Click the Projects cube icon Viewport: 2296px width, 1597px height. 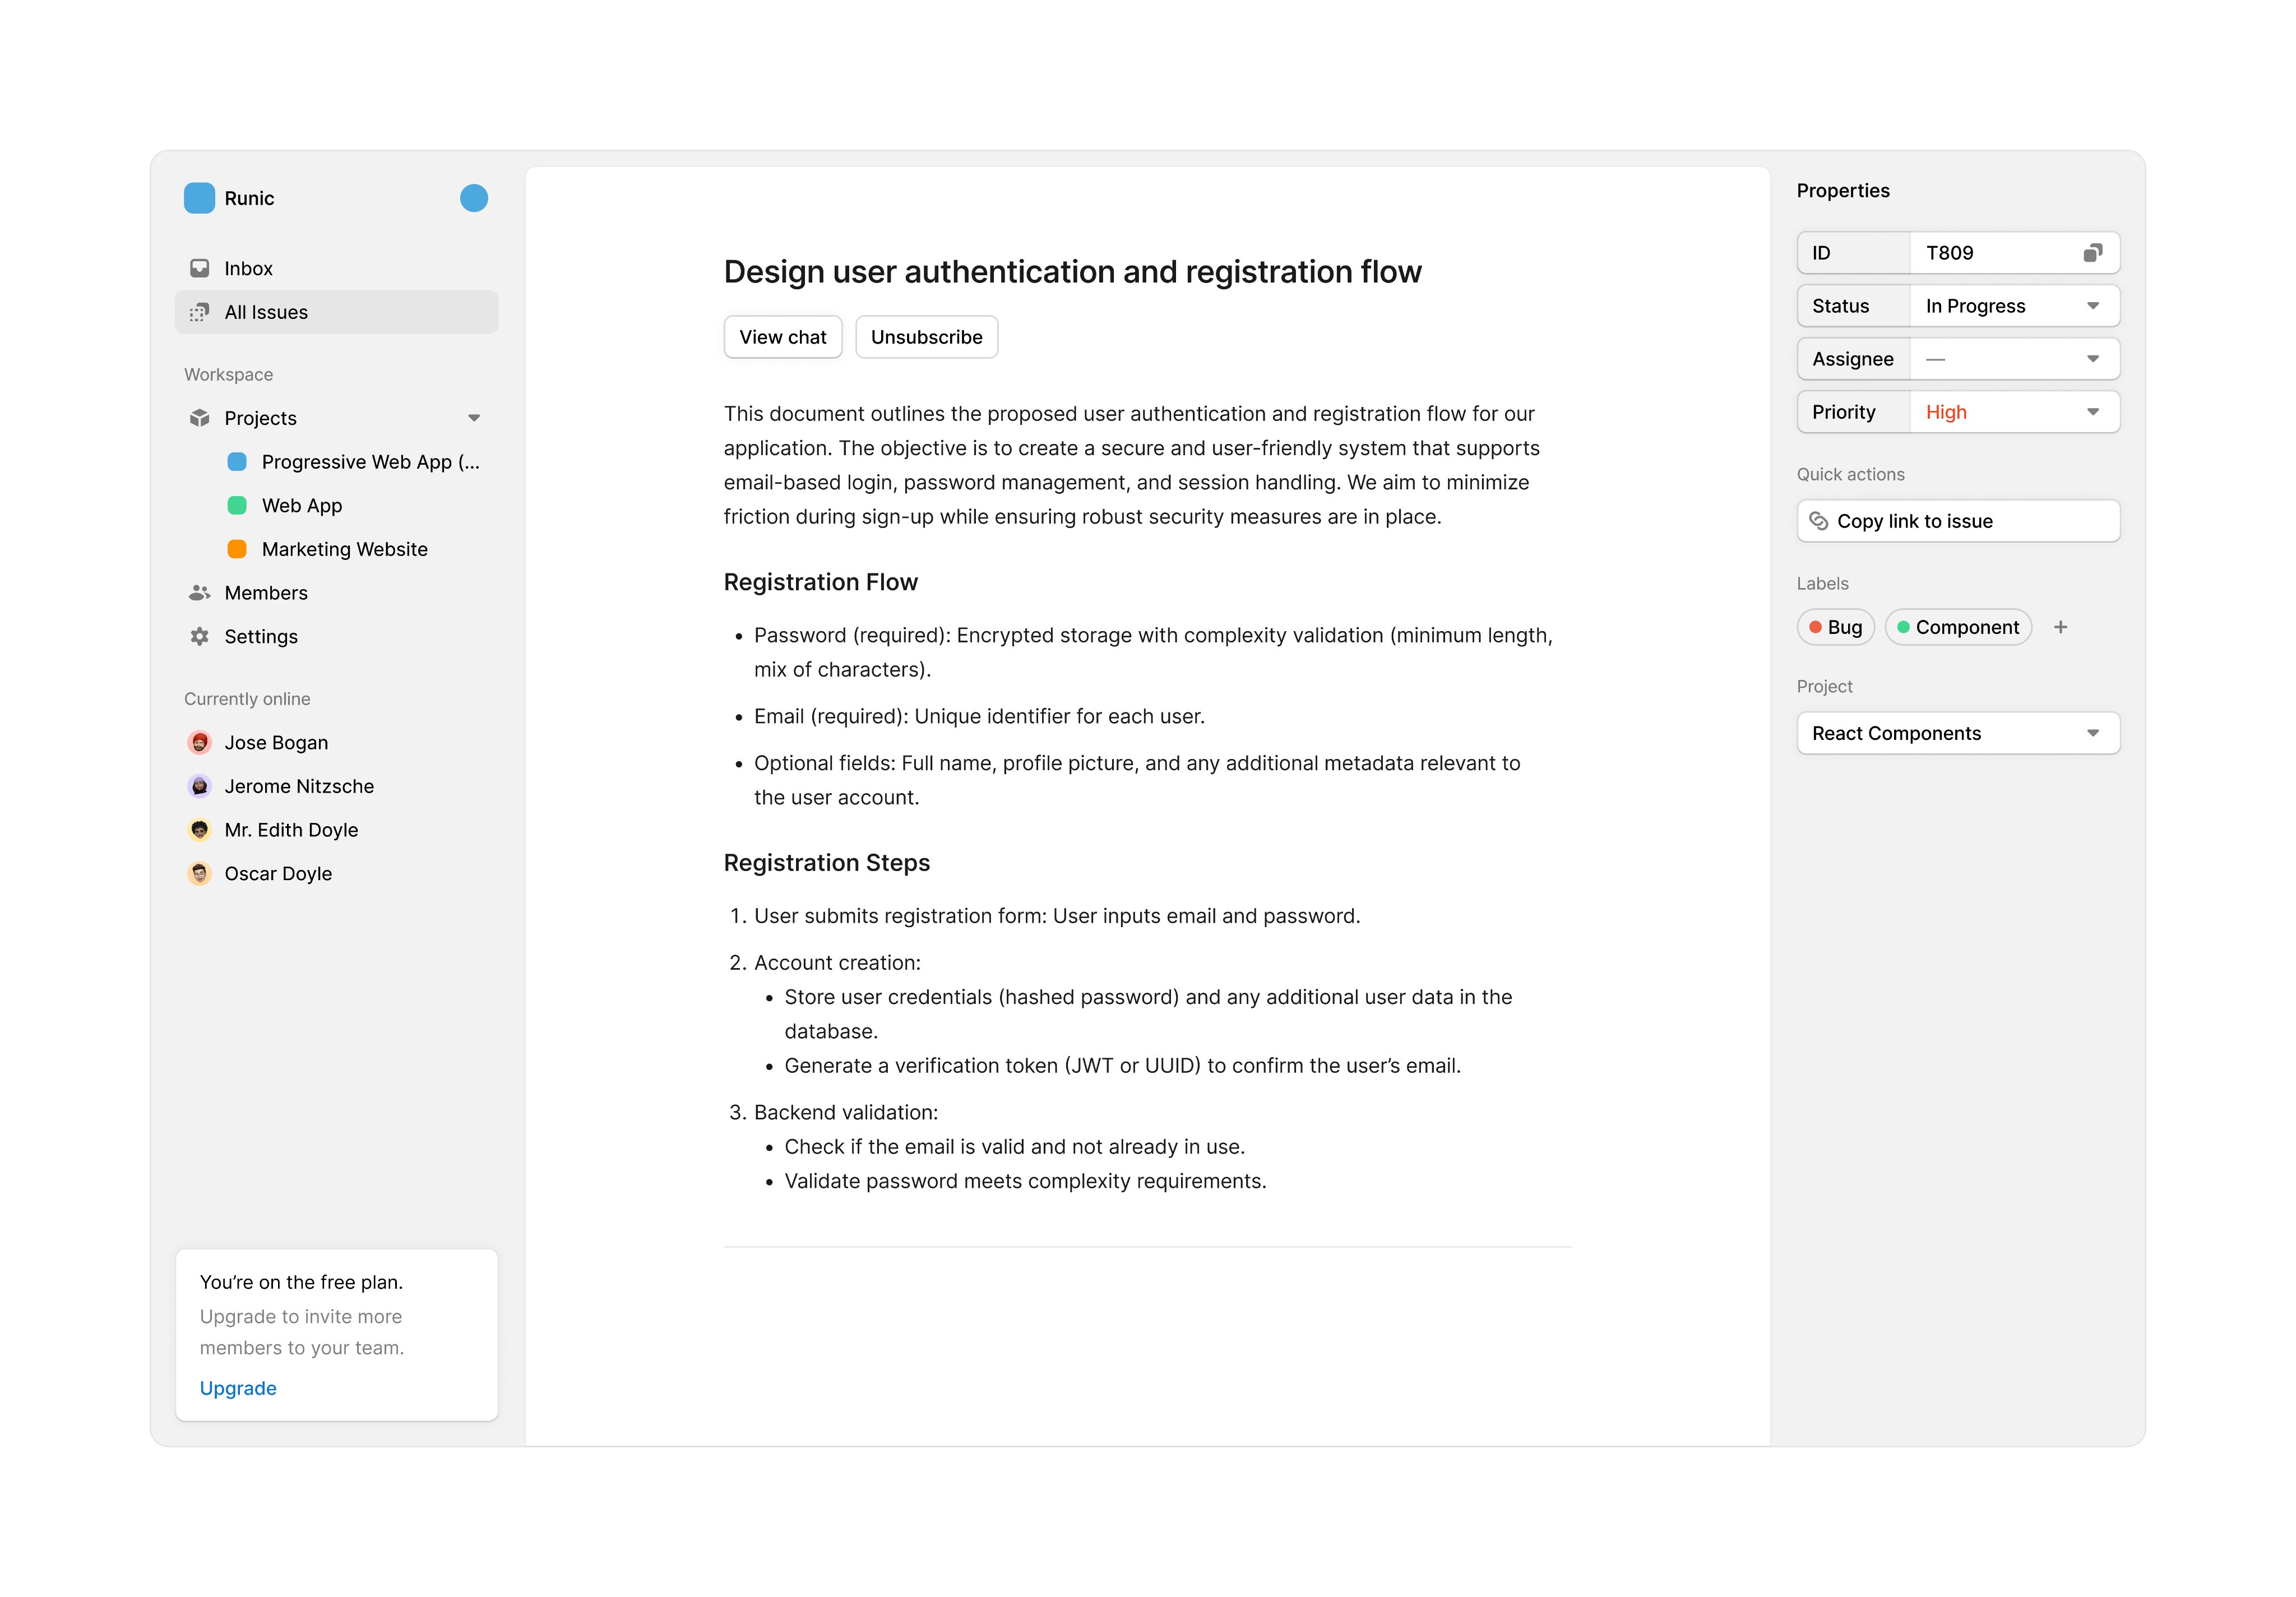point(200,418)
